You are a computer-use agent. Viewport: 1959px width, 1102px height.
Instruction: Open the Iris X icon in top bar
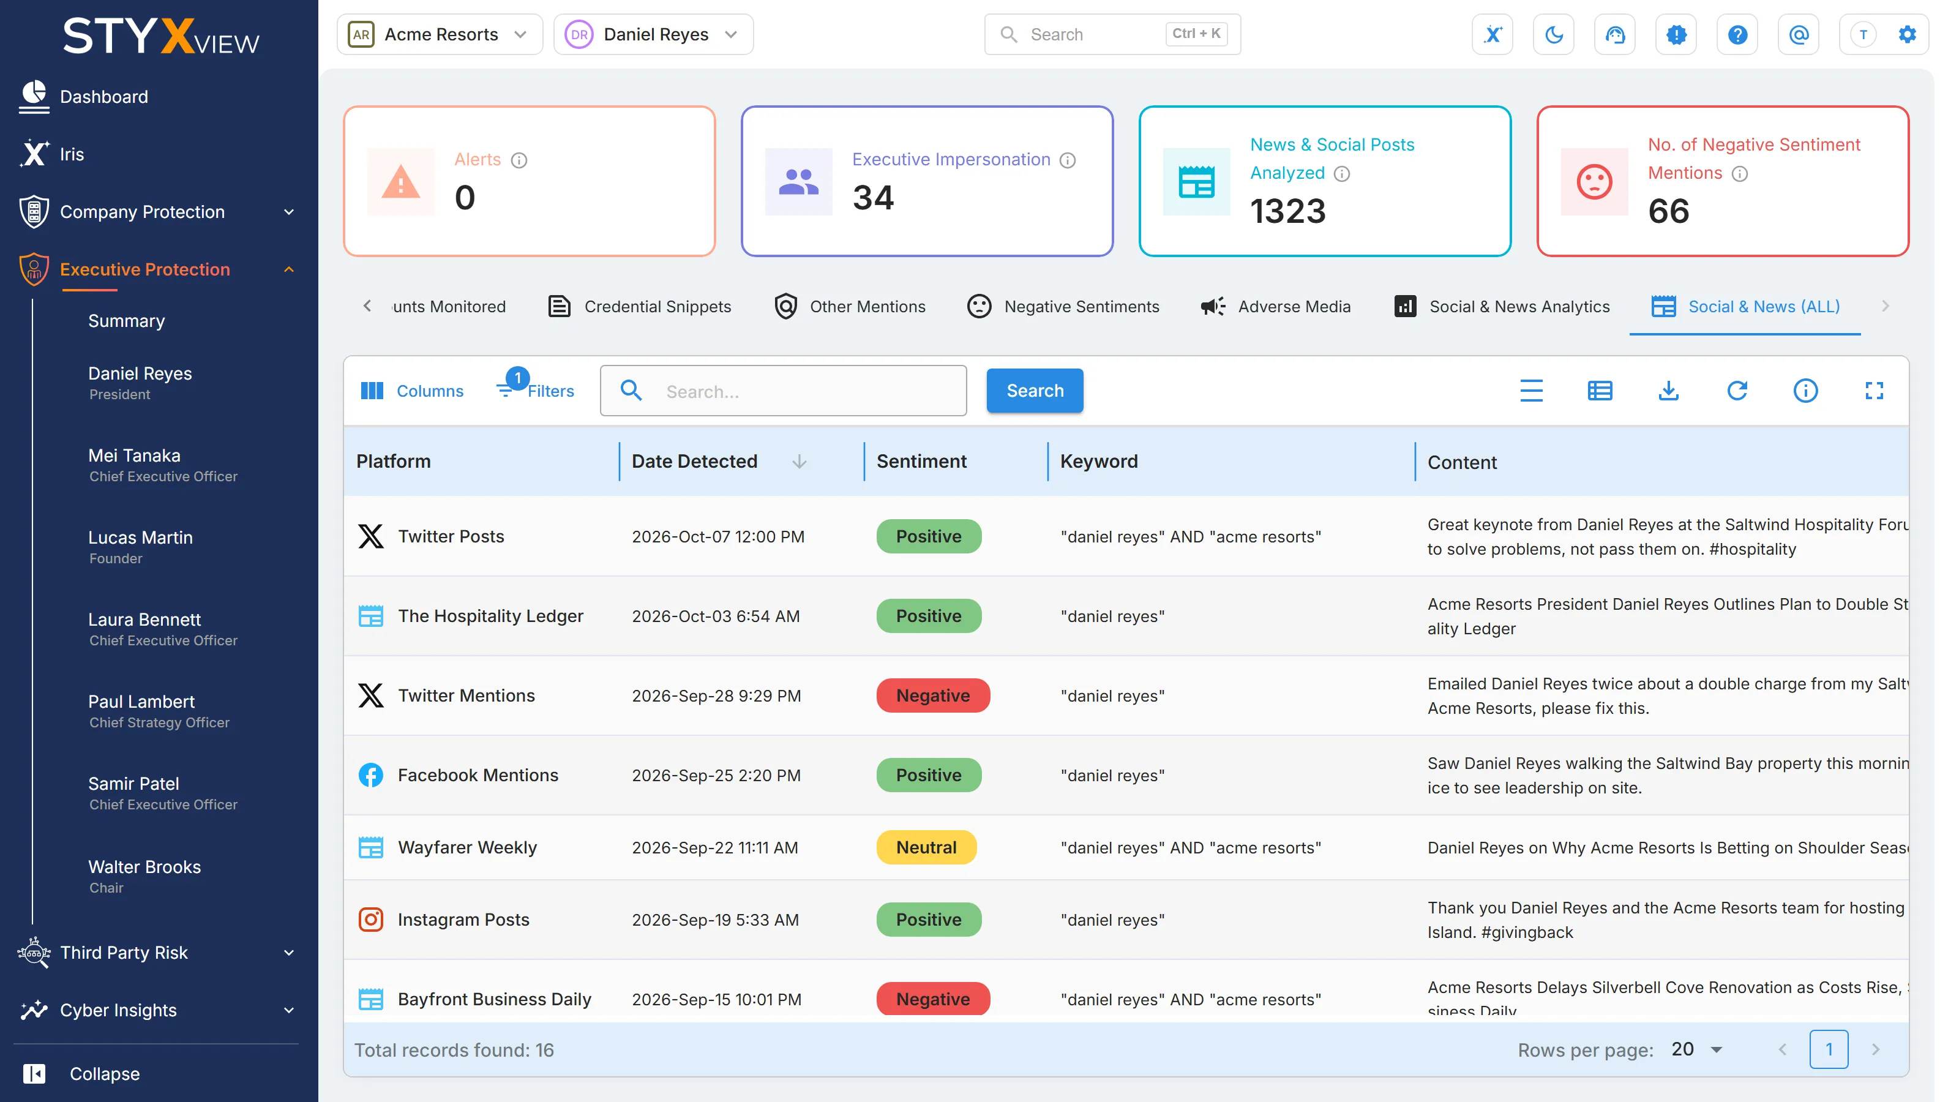[x=1492, y=34]
